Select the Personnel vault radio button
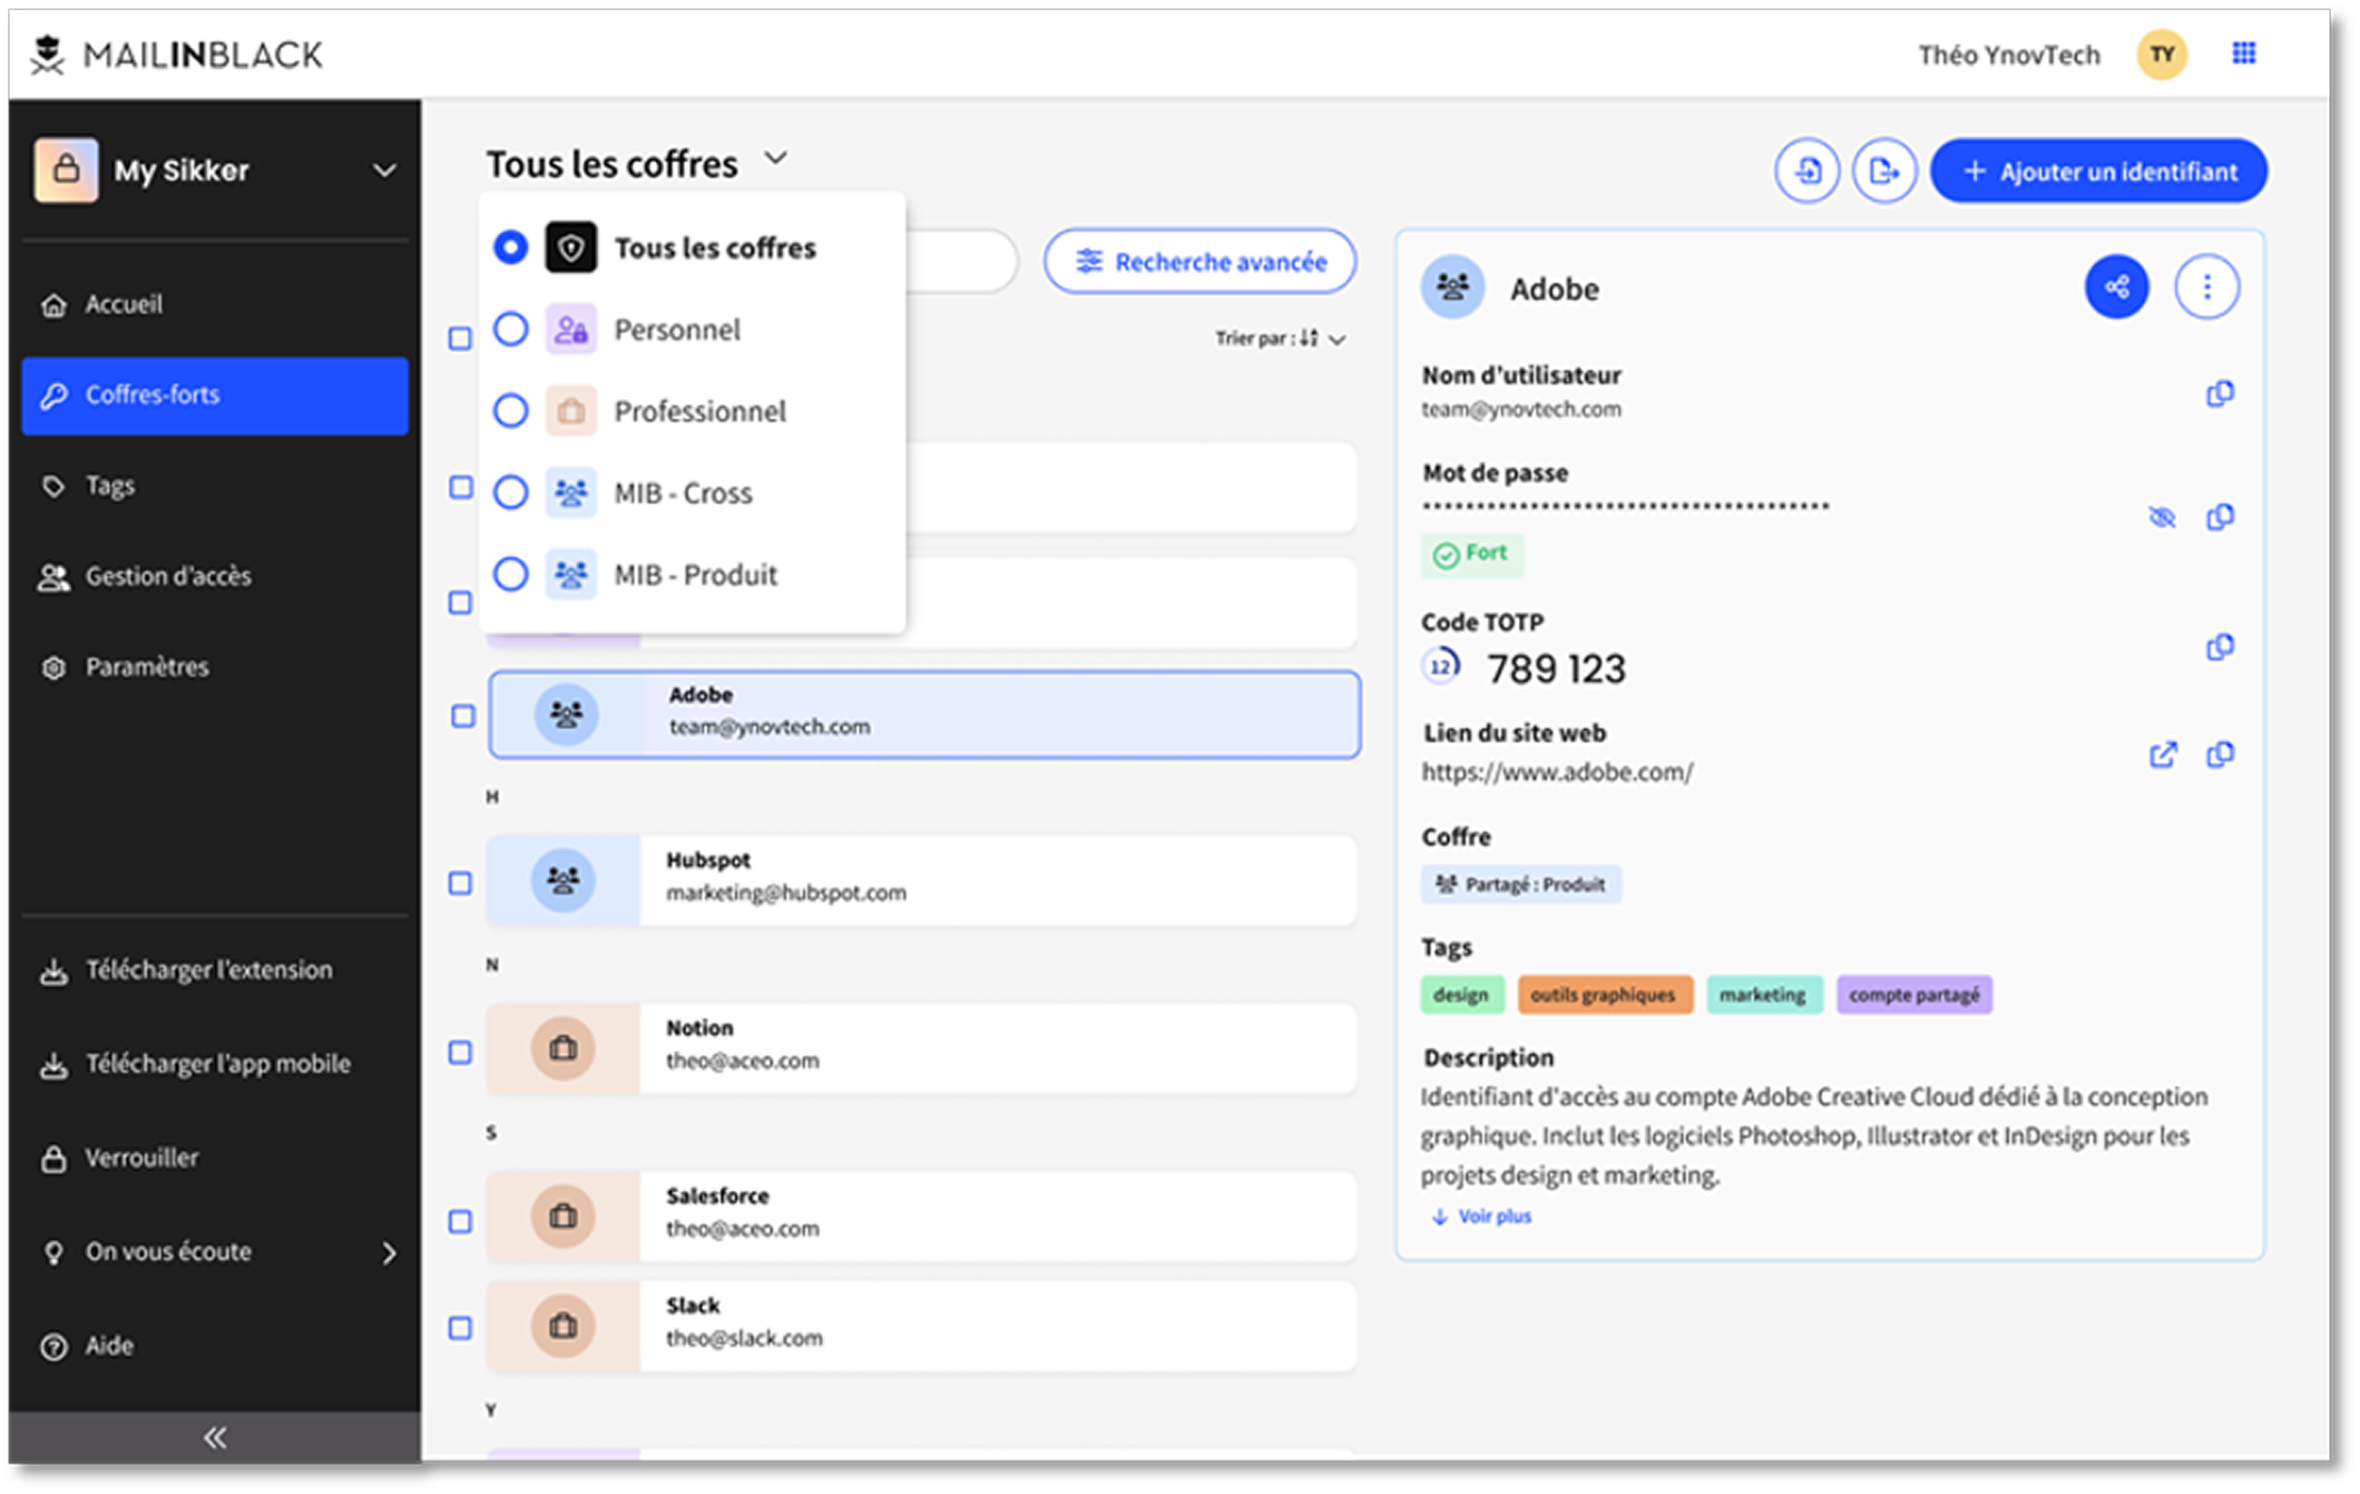The height and width of the screenshot is (1494, 2360). (511, 330)
